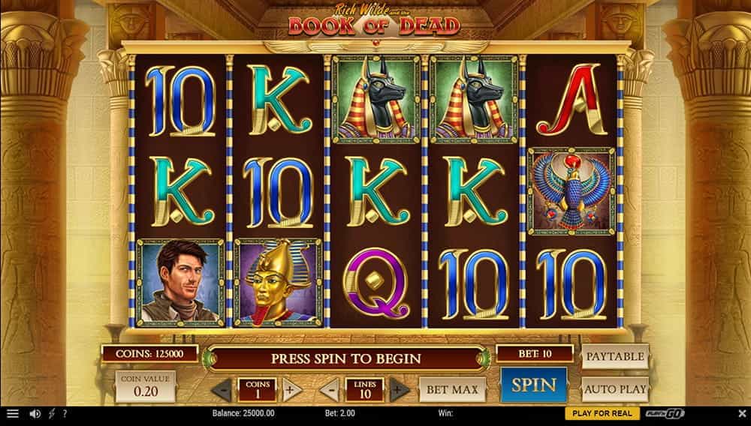This screenshot has height=426, width=751.
Task: Open the PAYTABLE
Action: tap(616, 356)
